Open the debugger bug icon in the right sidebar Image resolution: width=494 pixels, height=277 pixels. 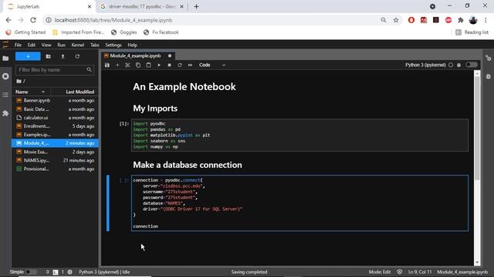pos(489,77)
